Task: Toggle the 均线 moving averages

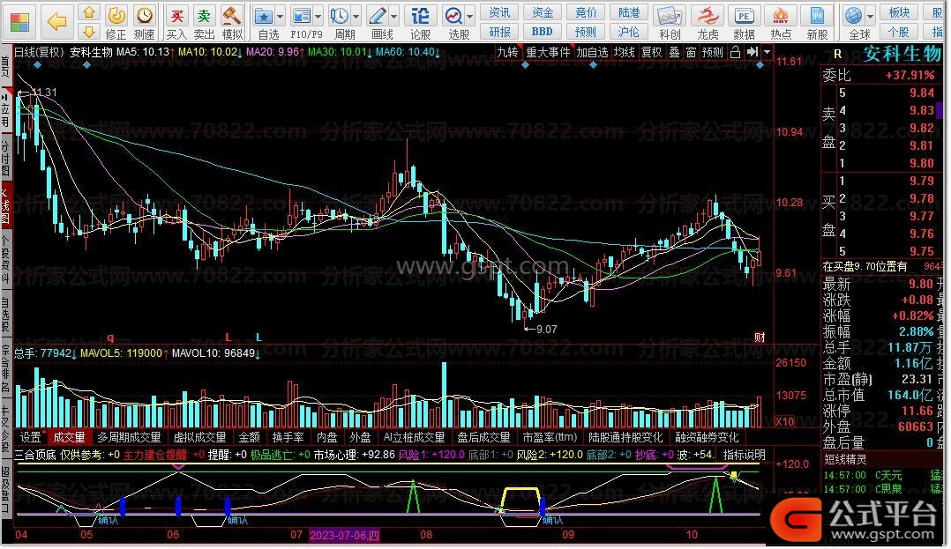Action: pos(624,53)
